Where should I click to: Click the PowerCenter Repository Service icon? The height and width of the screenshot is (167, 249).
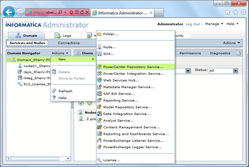100,67
